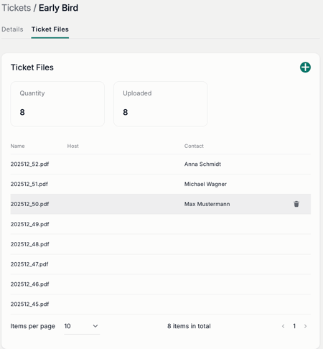323x349 pixels.
Task: Select the Ticket Files tab
Action: [x=50, y=29]
